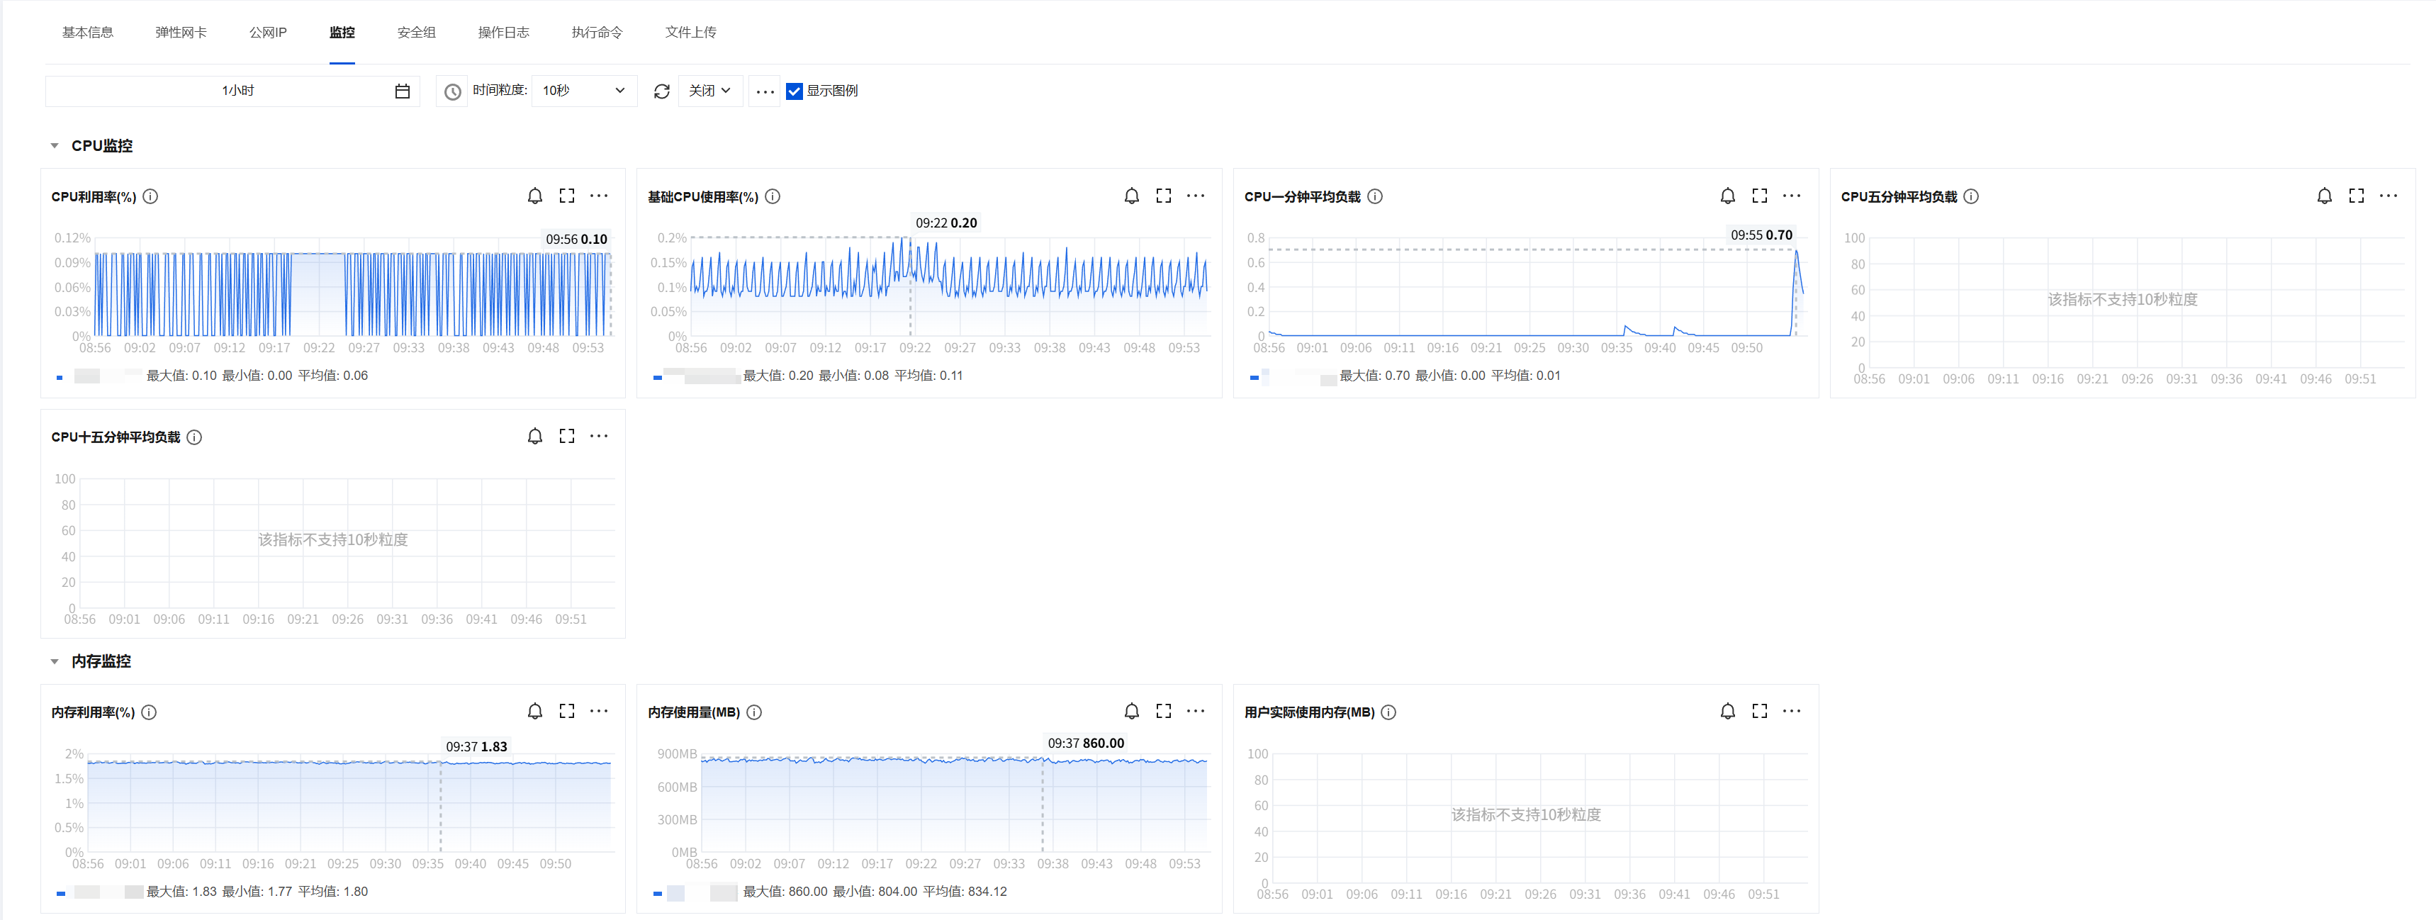Uncheck the 显示图例 checkbox
This screenshot has height=920, width=2436.
click(795, 91)
